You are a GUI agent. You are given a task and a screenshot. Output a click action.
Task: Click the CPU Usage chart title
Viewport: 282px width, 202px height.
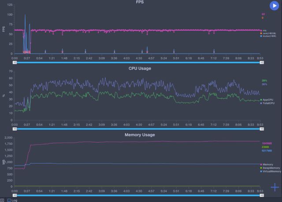pos(139,68)
